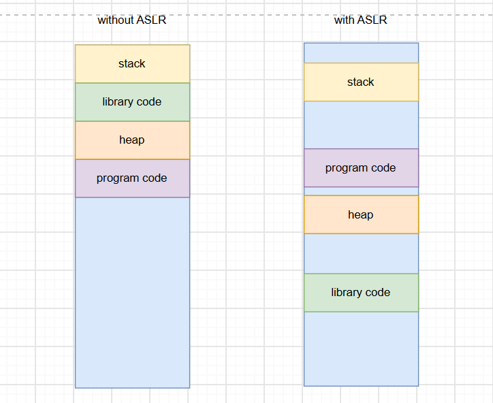The height and width of the screenshot is (403, 493).
Task: Click blue gap between right stack and program code
Action: coord(362,125)
